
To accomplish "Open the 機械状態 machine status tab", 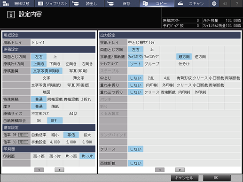I will 17,3.
